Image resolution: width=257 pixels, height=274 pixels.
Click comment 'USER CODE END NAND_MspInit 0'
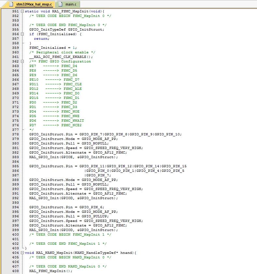(x=68, y=267)
